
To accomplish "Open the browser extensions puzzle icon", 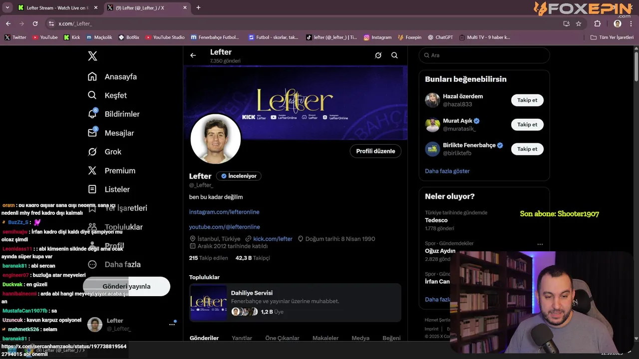I will tap(598, 23).
